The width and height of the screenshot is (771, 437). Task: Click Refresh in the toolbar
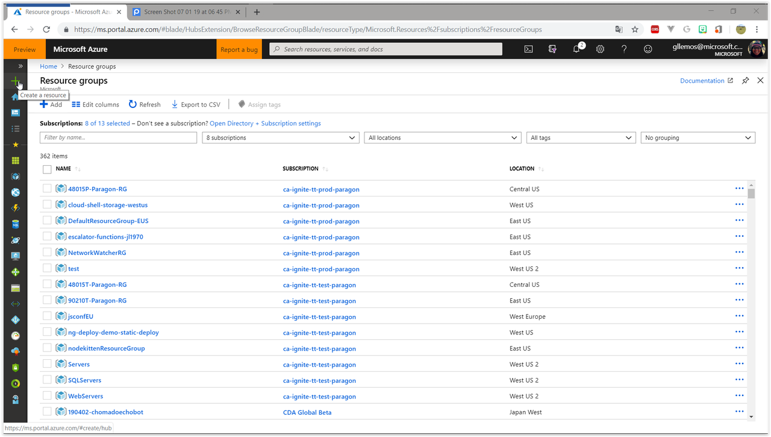(145, 104)
